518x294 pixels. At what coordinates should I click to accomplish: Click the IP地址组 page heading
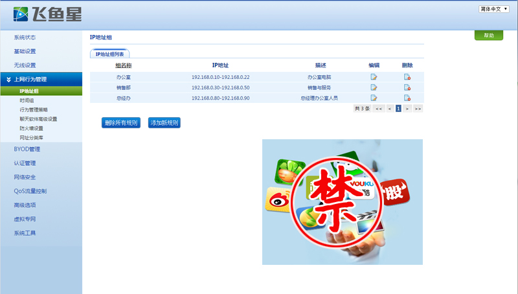[101, 38]
